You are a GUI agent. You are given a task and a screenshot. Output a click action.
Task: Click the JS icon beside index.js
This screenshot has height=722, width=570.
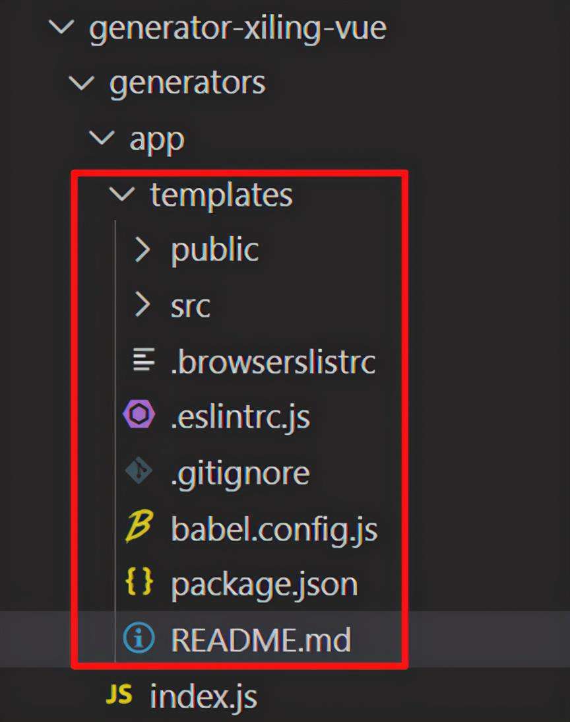[x=119, y=695]
